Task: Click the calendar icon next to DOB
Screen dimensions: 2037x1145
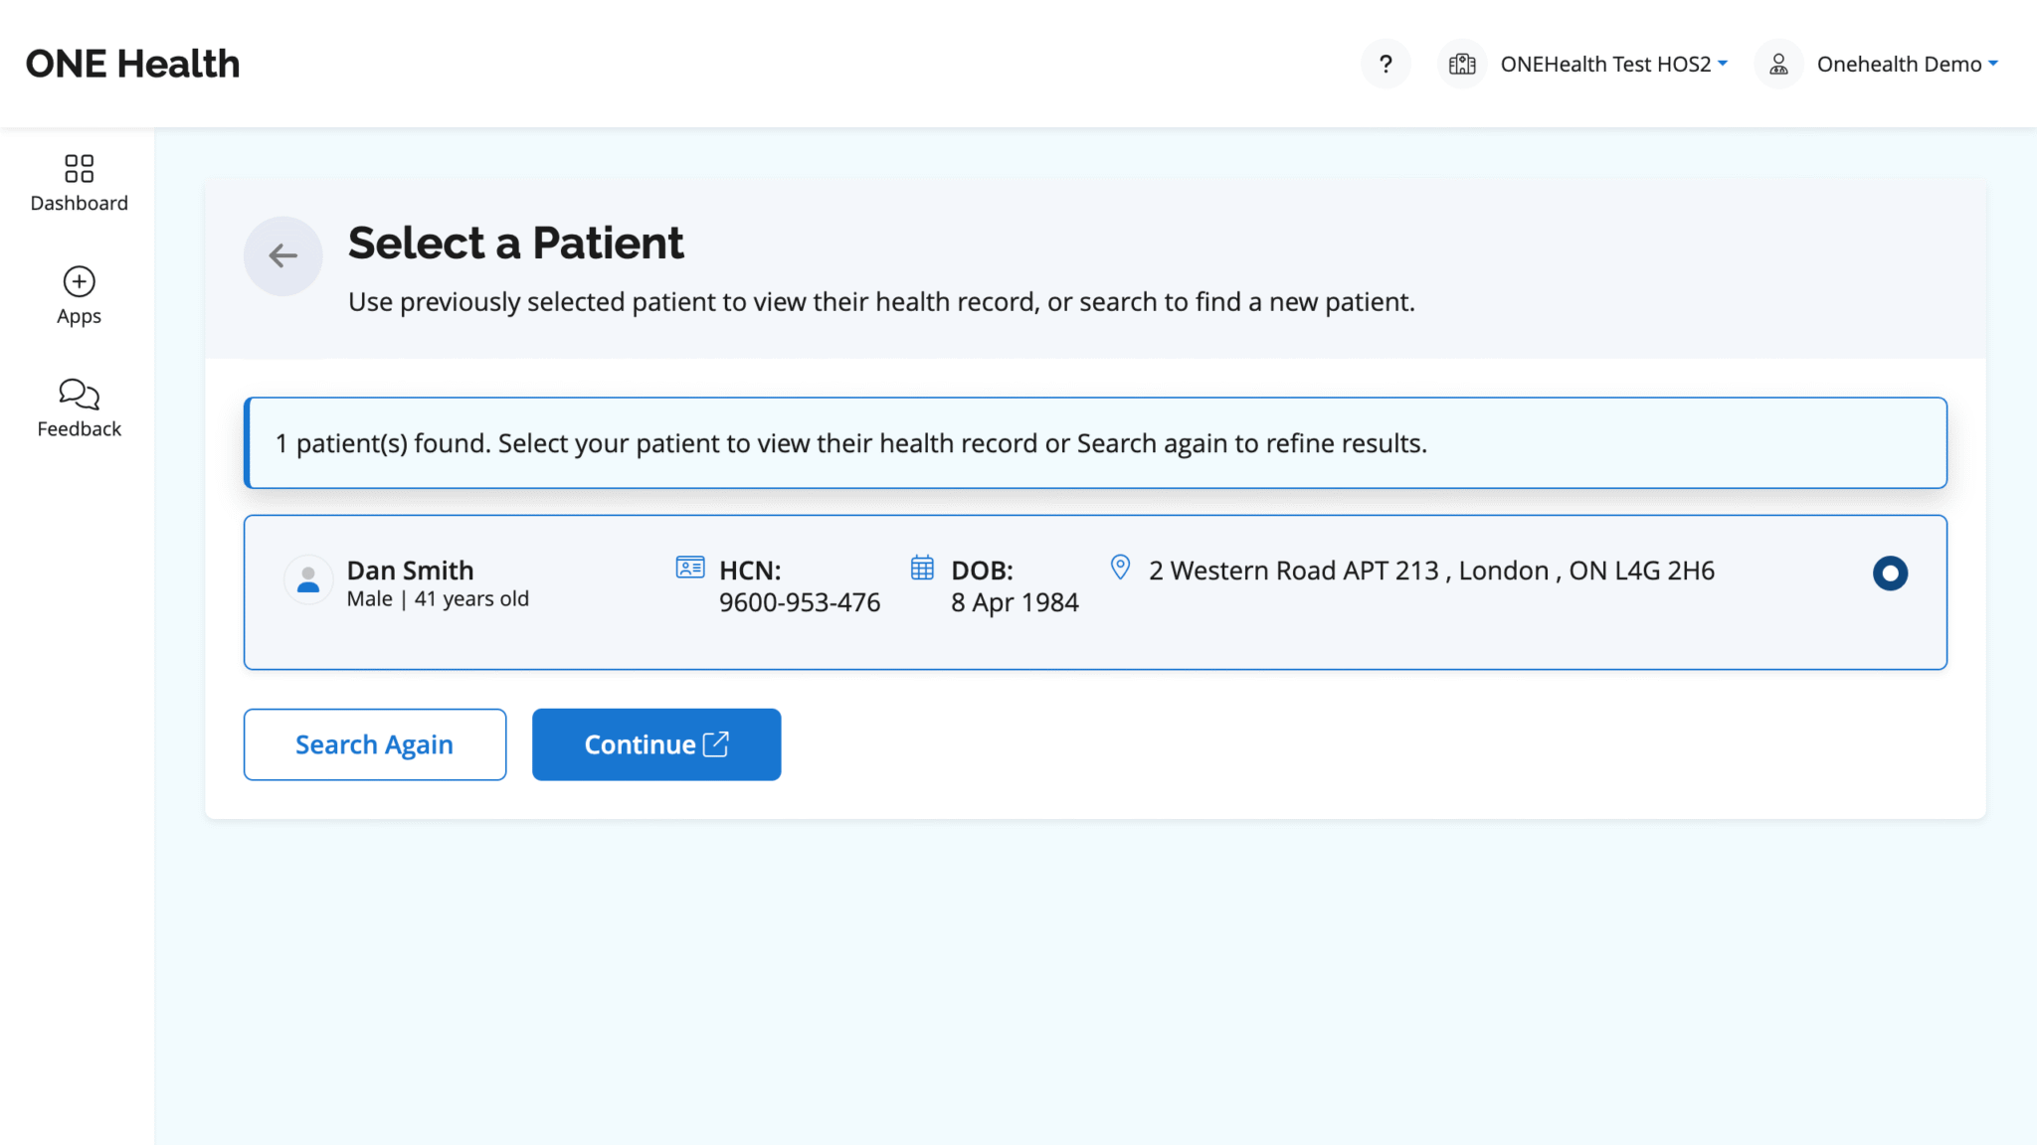Action: tap(922, 567)
